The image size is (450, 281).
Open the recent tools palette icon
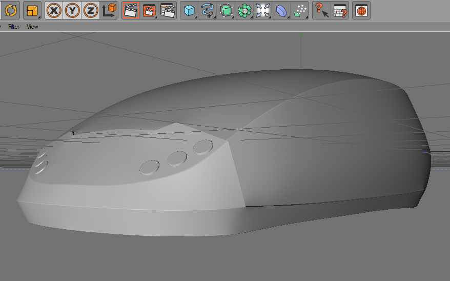(32, 10)
